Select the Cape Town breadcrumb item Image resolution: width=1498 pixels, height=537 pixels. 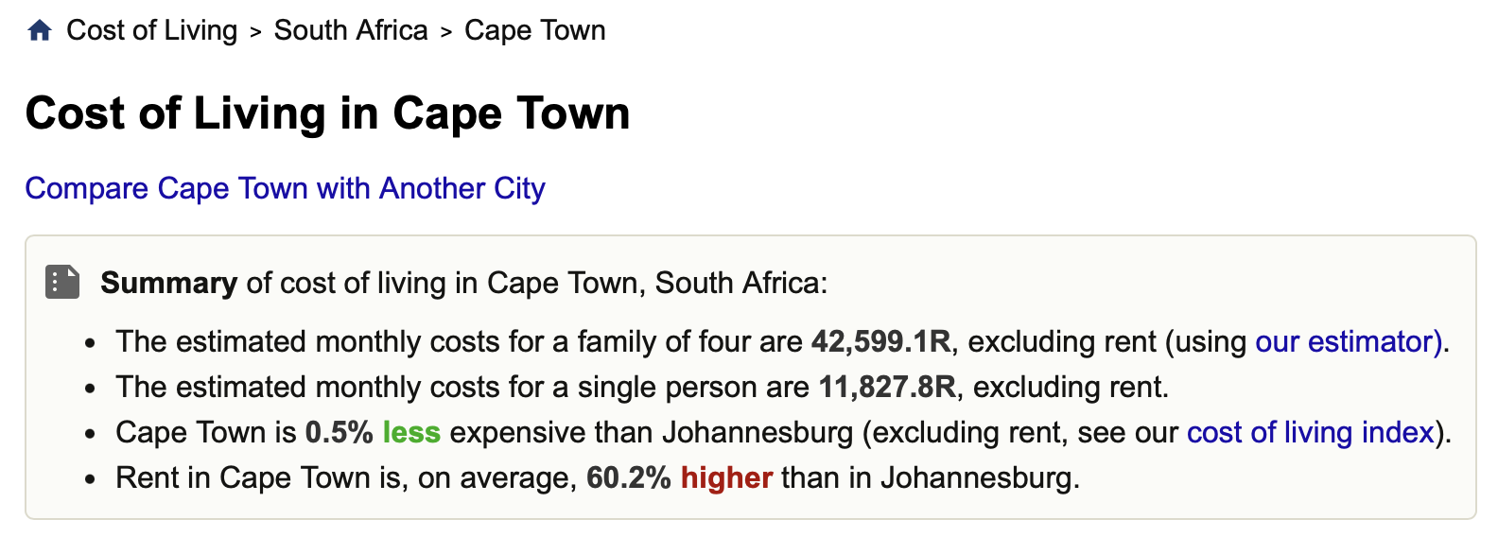(534, 30)
